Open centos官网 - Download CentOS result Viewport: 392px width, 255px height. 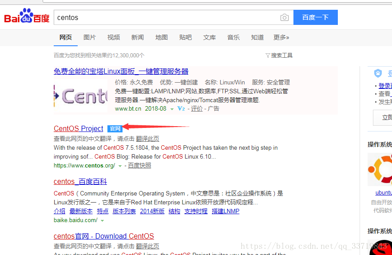[x=104, y=236]
